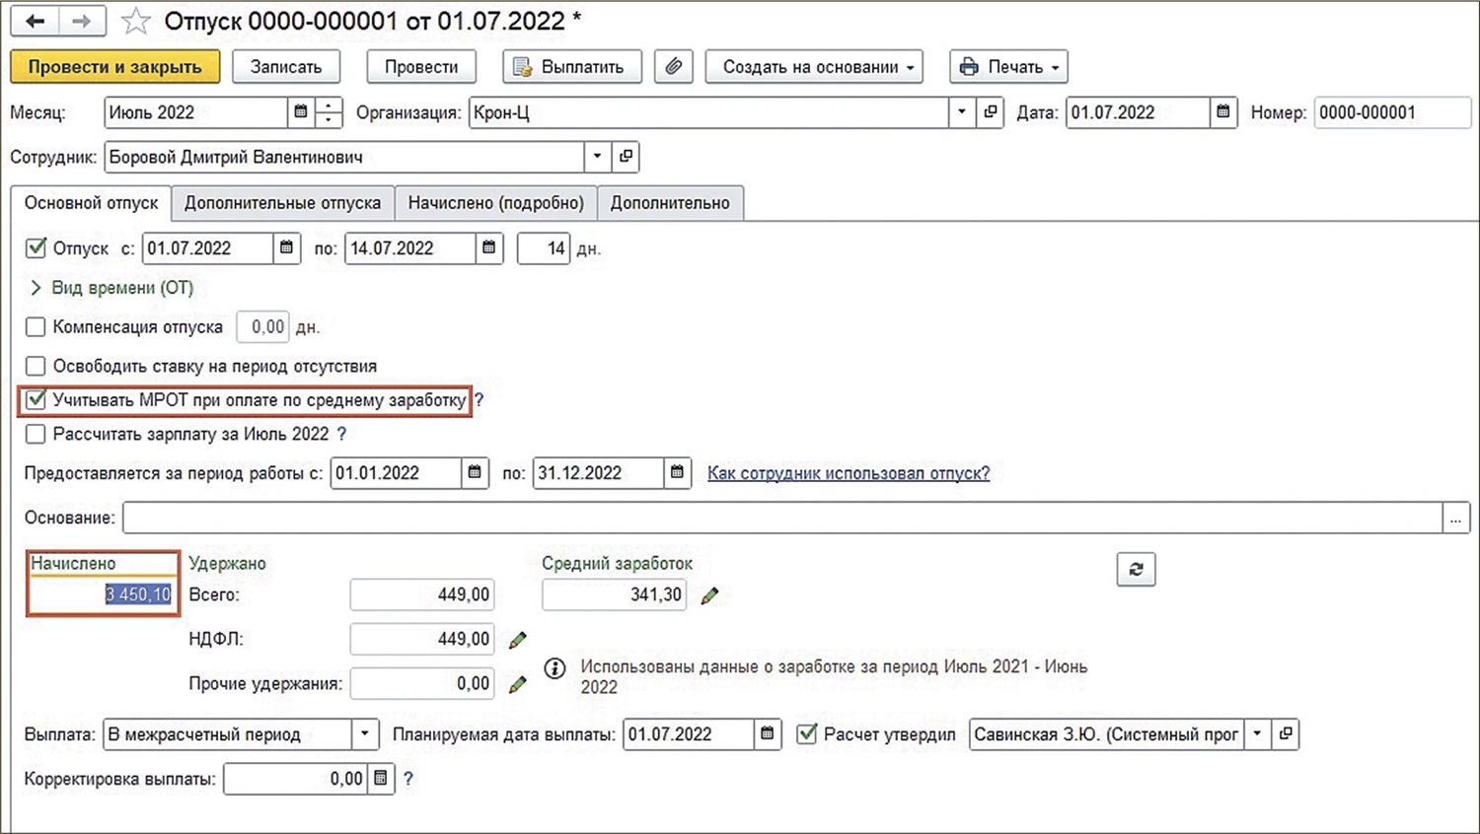This screenshot has height=834, width=1480.
Task: Toggle the Расчет утвердил checkbox
Action: pyautogui.click(x=807, y=734)
